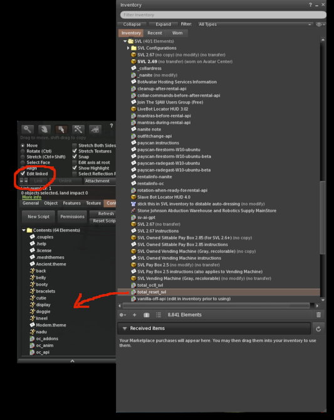This screenshot has height=420, width=334.
Task: Click the inventory trash can icon
Action: tap(318, 315)
